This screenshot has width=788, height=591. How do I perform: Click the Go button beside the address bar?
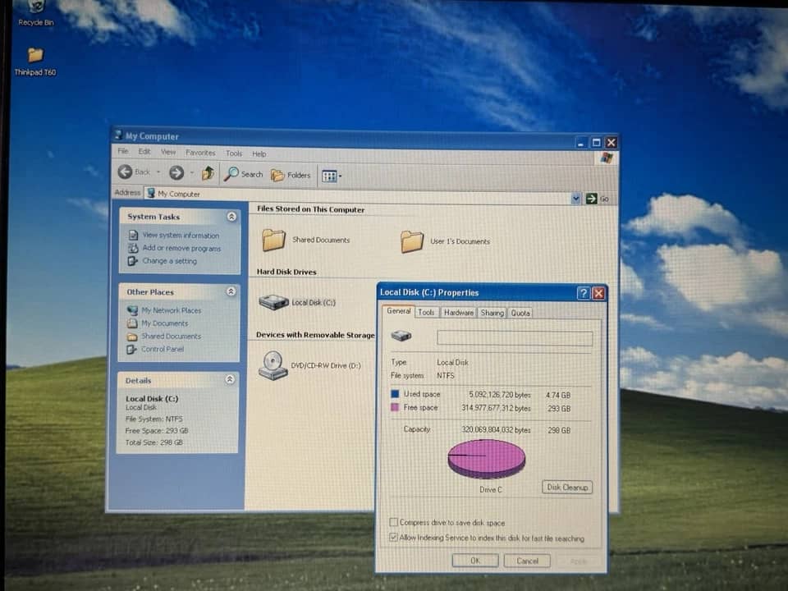pyautogui.click(x=597, y=199)
